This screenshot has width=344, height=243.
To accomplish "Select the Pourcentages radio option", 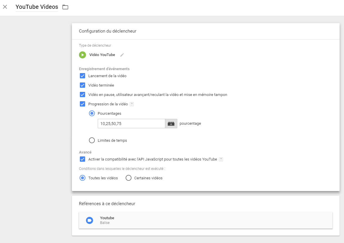I will pyautogui.click(x=92, y=113).
